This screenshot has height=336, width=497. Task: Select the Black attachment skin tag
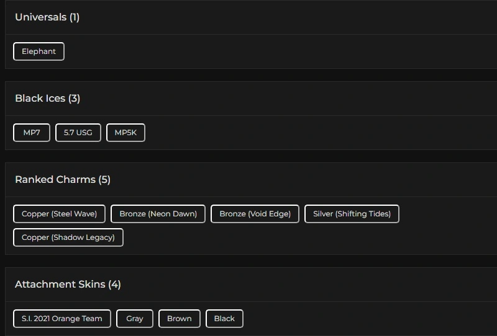224,319
